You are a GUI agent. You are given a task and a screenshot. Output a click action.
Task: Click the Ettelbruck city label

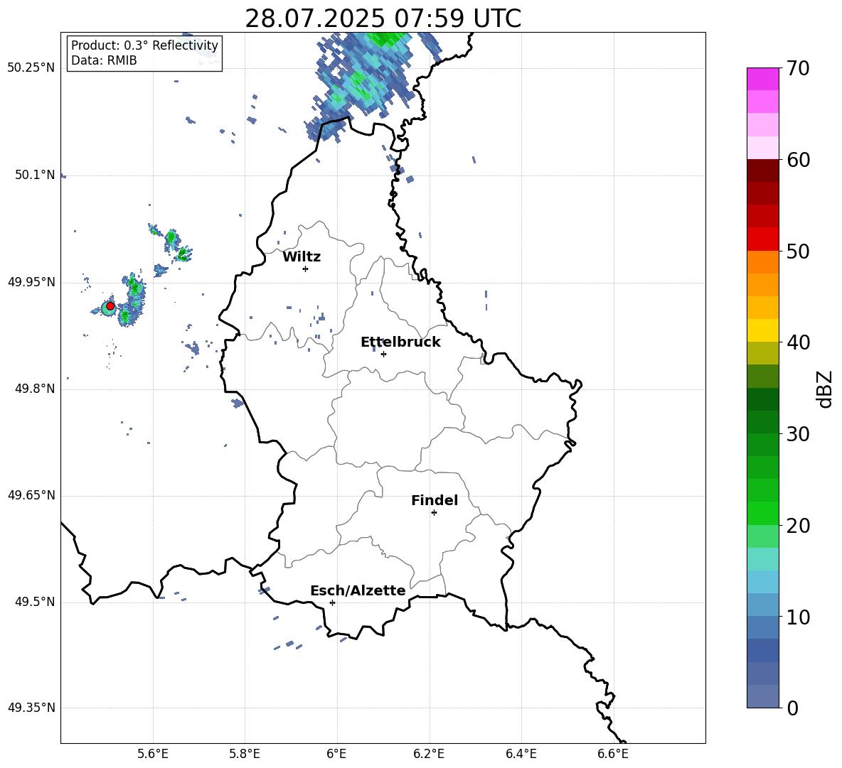[x=400, y=342]
